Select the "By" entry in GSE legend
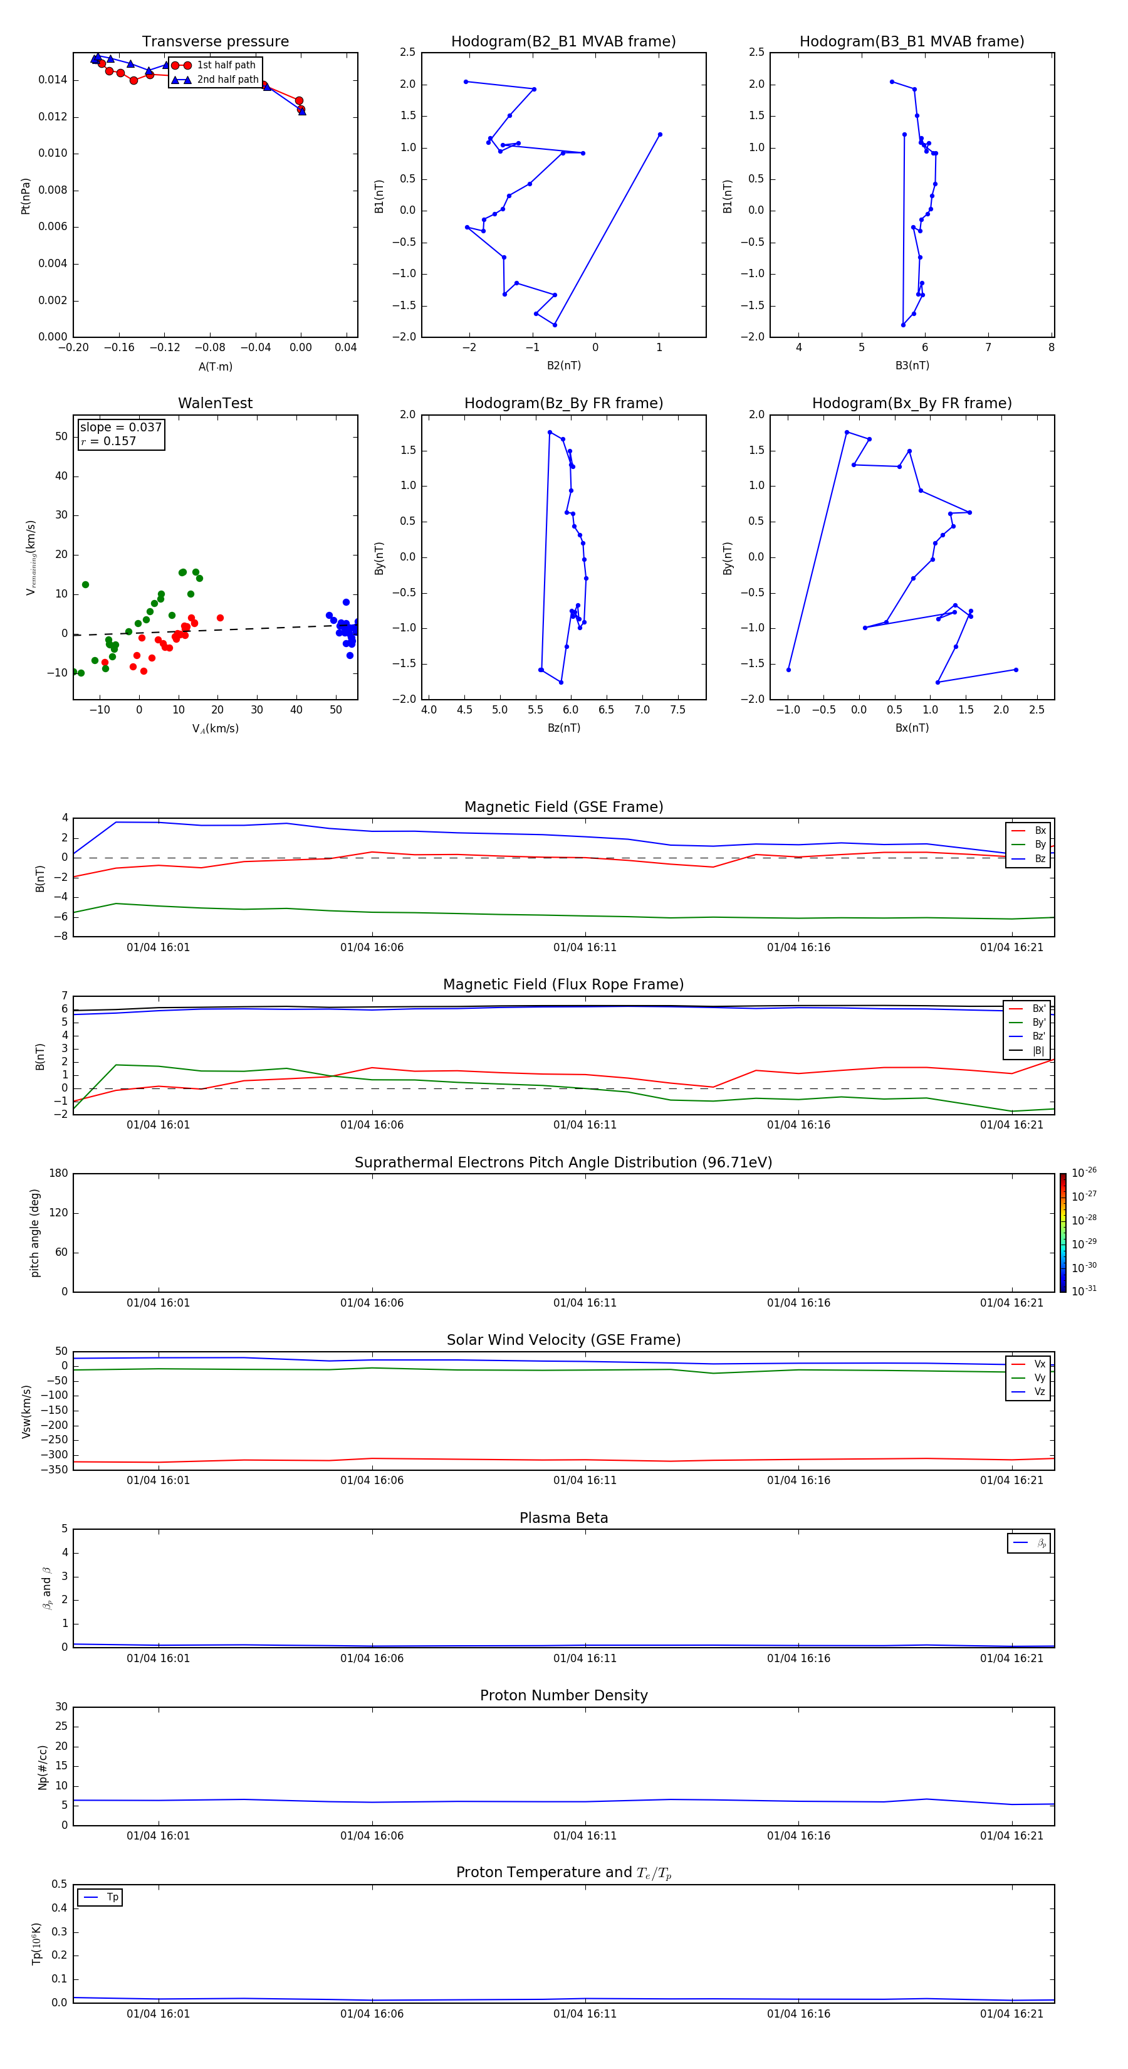 1028,844
